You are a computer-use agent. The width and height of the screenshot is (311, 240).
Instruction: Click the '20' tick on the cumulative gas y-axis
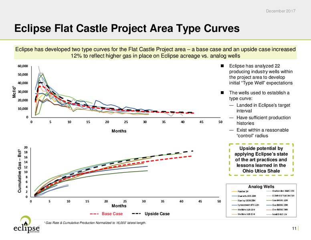(26, 147)
